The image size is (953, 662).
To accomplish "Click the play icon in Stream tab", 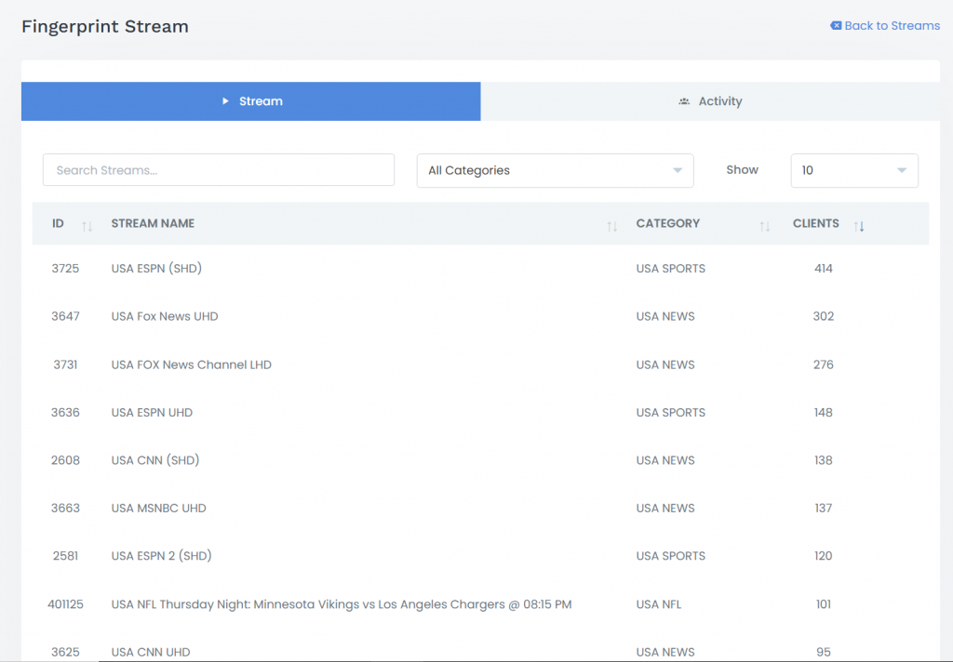I will click(225, 101).
